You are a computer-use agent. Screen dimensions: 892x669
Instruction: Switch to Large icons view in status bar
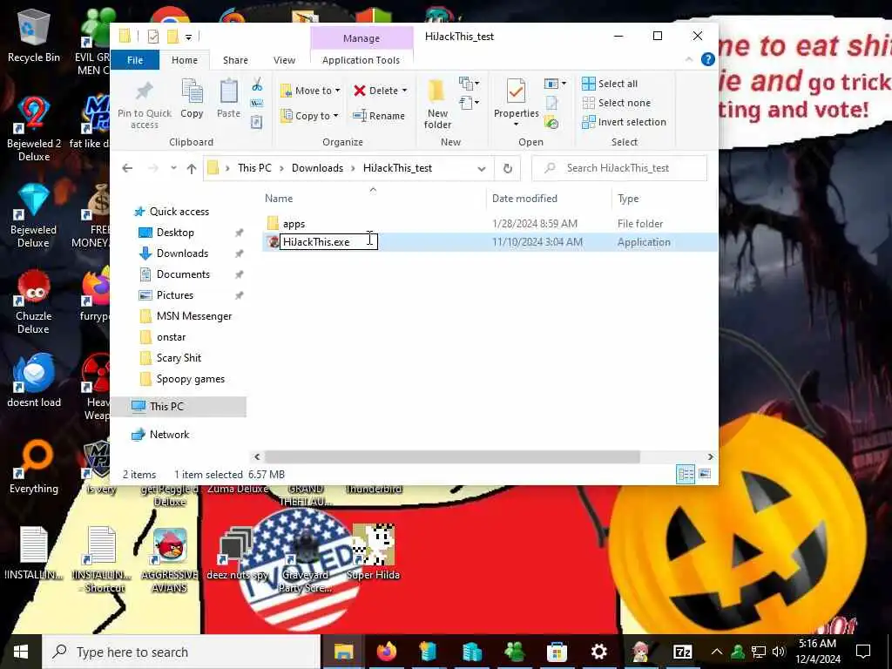705,474
